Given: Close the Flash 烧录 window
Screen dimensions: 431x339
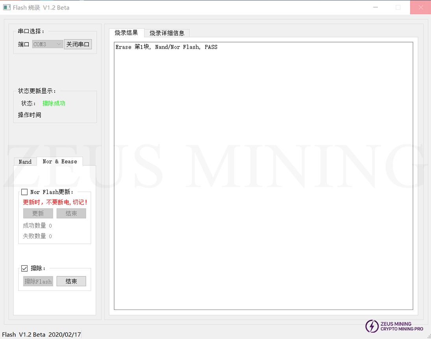Looking at the screenshot, I should click(x=420, y=7).
